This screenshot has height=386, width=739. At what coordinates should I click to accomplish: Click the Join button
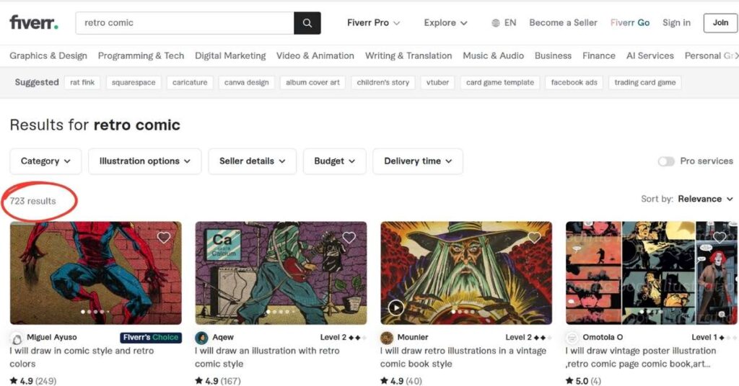pos(720,22)
